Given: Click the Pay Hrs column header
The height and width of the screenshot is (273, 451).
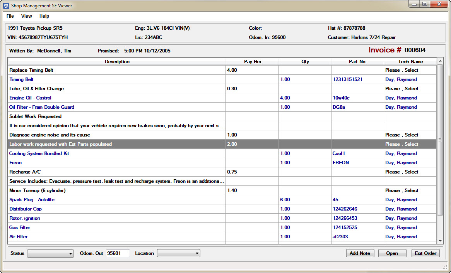Looking at the screenshot, I should tap(252, 62).
